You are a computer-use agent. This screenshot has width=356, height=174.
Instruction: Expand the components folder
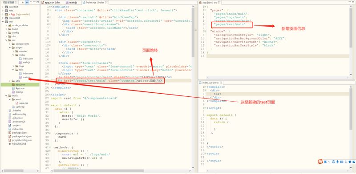pyautogui.click(x=10, y=44)
